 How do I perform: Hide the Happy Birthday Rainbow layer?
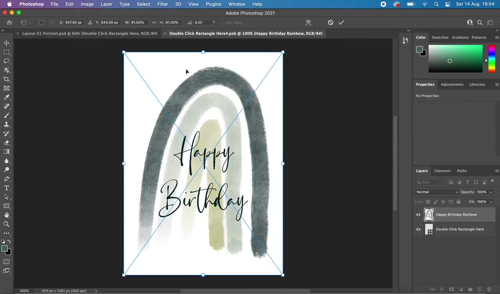(x=418, y=215)
